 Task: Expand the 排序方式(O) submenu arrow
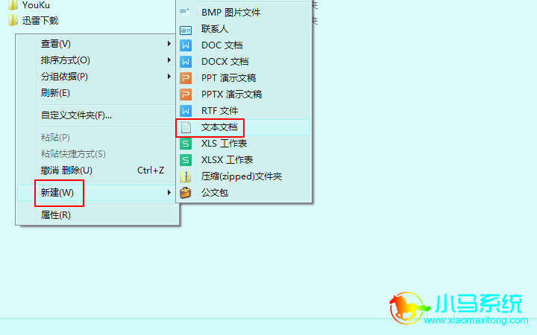point(169,60)
